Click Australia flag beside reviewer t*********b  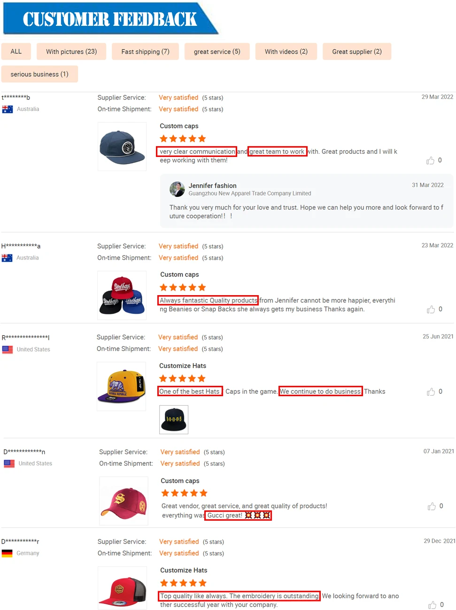[8, 109]
